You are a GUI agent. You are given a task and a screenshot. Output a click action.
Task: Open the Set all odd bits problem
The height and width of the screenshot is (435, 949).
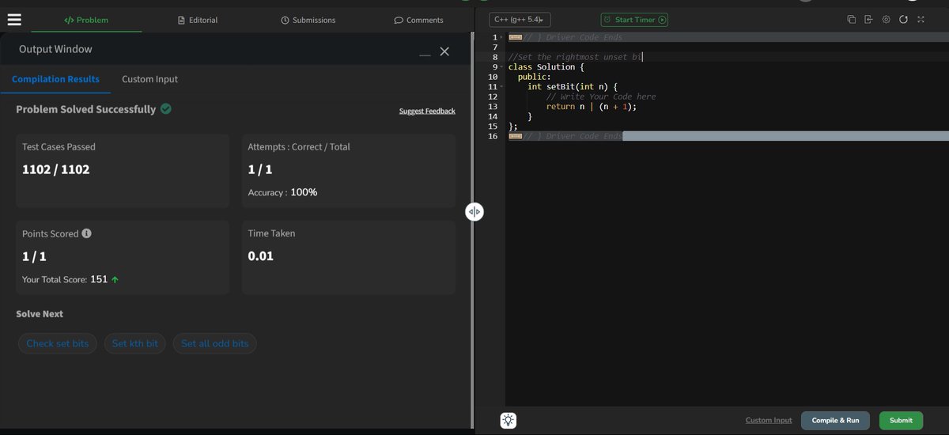click(x=215, y=343)
